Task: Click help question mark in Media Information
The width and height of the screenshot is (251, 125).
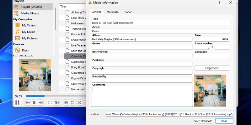Action: [219, 2]
